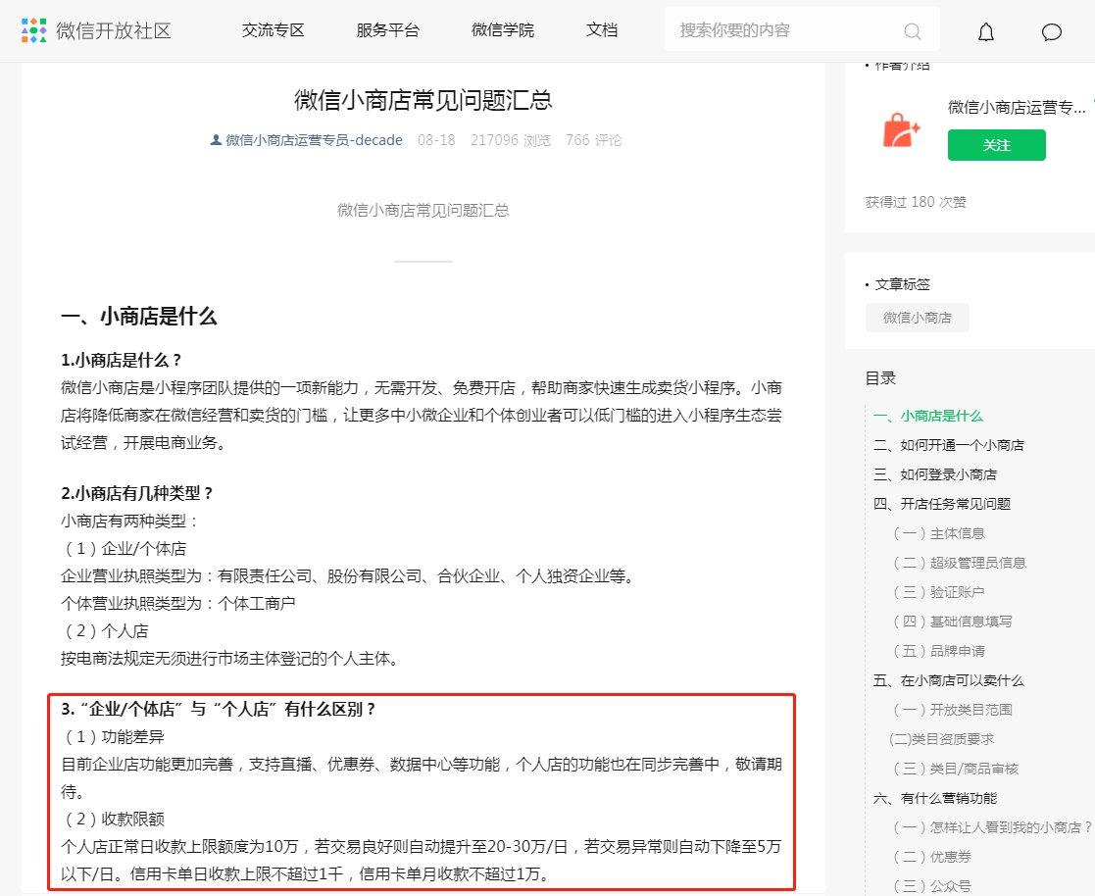The height and width of the screenshot is (896, 1095).
Task: Open messages chat bubble icon
Action: 1052,32
